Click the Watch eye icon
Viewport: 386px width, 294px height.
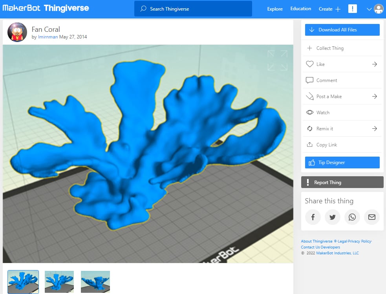coord(310,112)
